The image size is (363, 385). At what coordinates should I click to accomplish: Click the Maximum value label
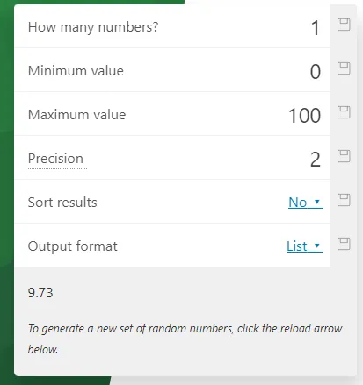(x=76, y=115)
